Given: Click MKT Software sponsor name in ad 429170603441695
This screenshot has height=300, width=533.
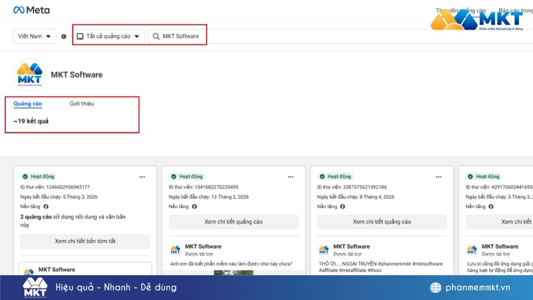Looking at the screenshot, I should [500, 247].
